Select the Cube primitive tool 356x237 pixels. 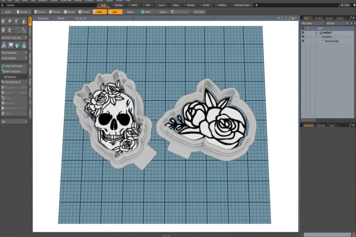pos(4,22)
